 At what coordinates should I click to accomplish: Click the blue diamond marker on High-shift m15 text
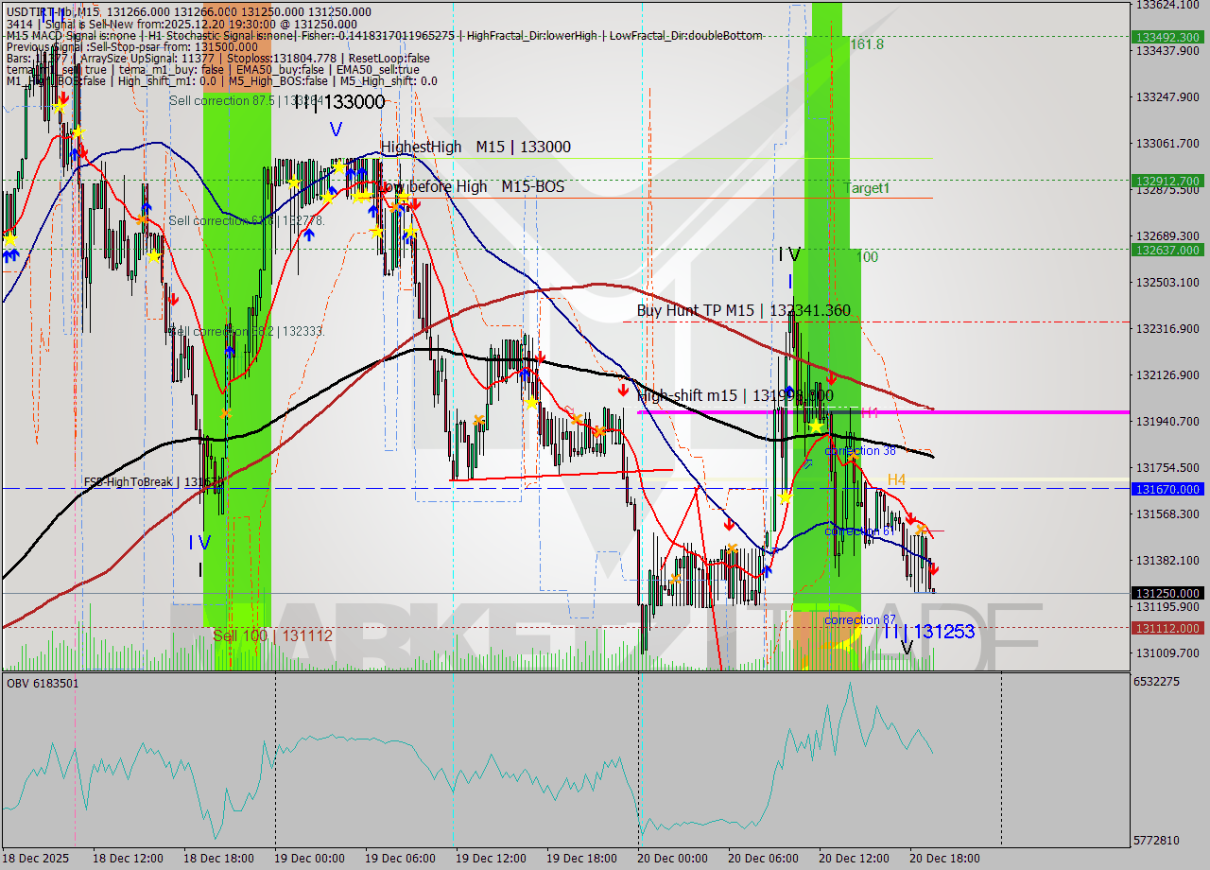(788, 390)
